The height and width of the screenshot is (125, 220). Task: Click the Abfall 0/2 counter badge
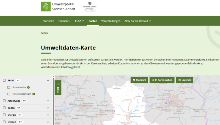18,80
